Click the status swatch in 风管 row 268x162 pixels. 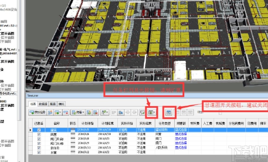tap(73, 135)
